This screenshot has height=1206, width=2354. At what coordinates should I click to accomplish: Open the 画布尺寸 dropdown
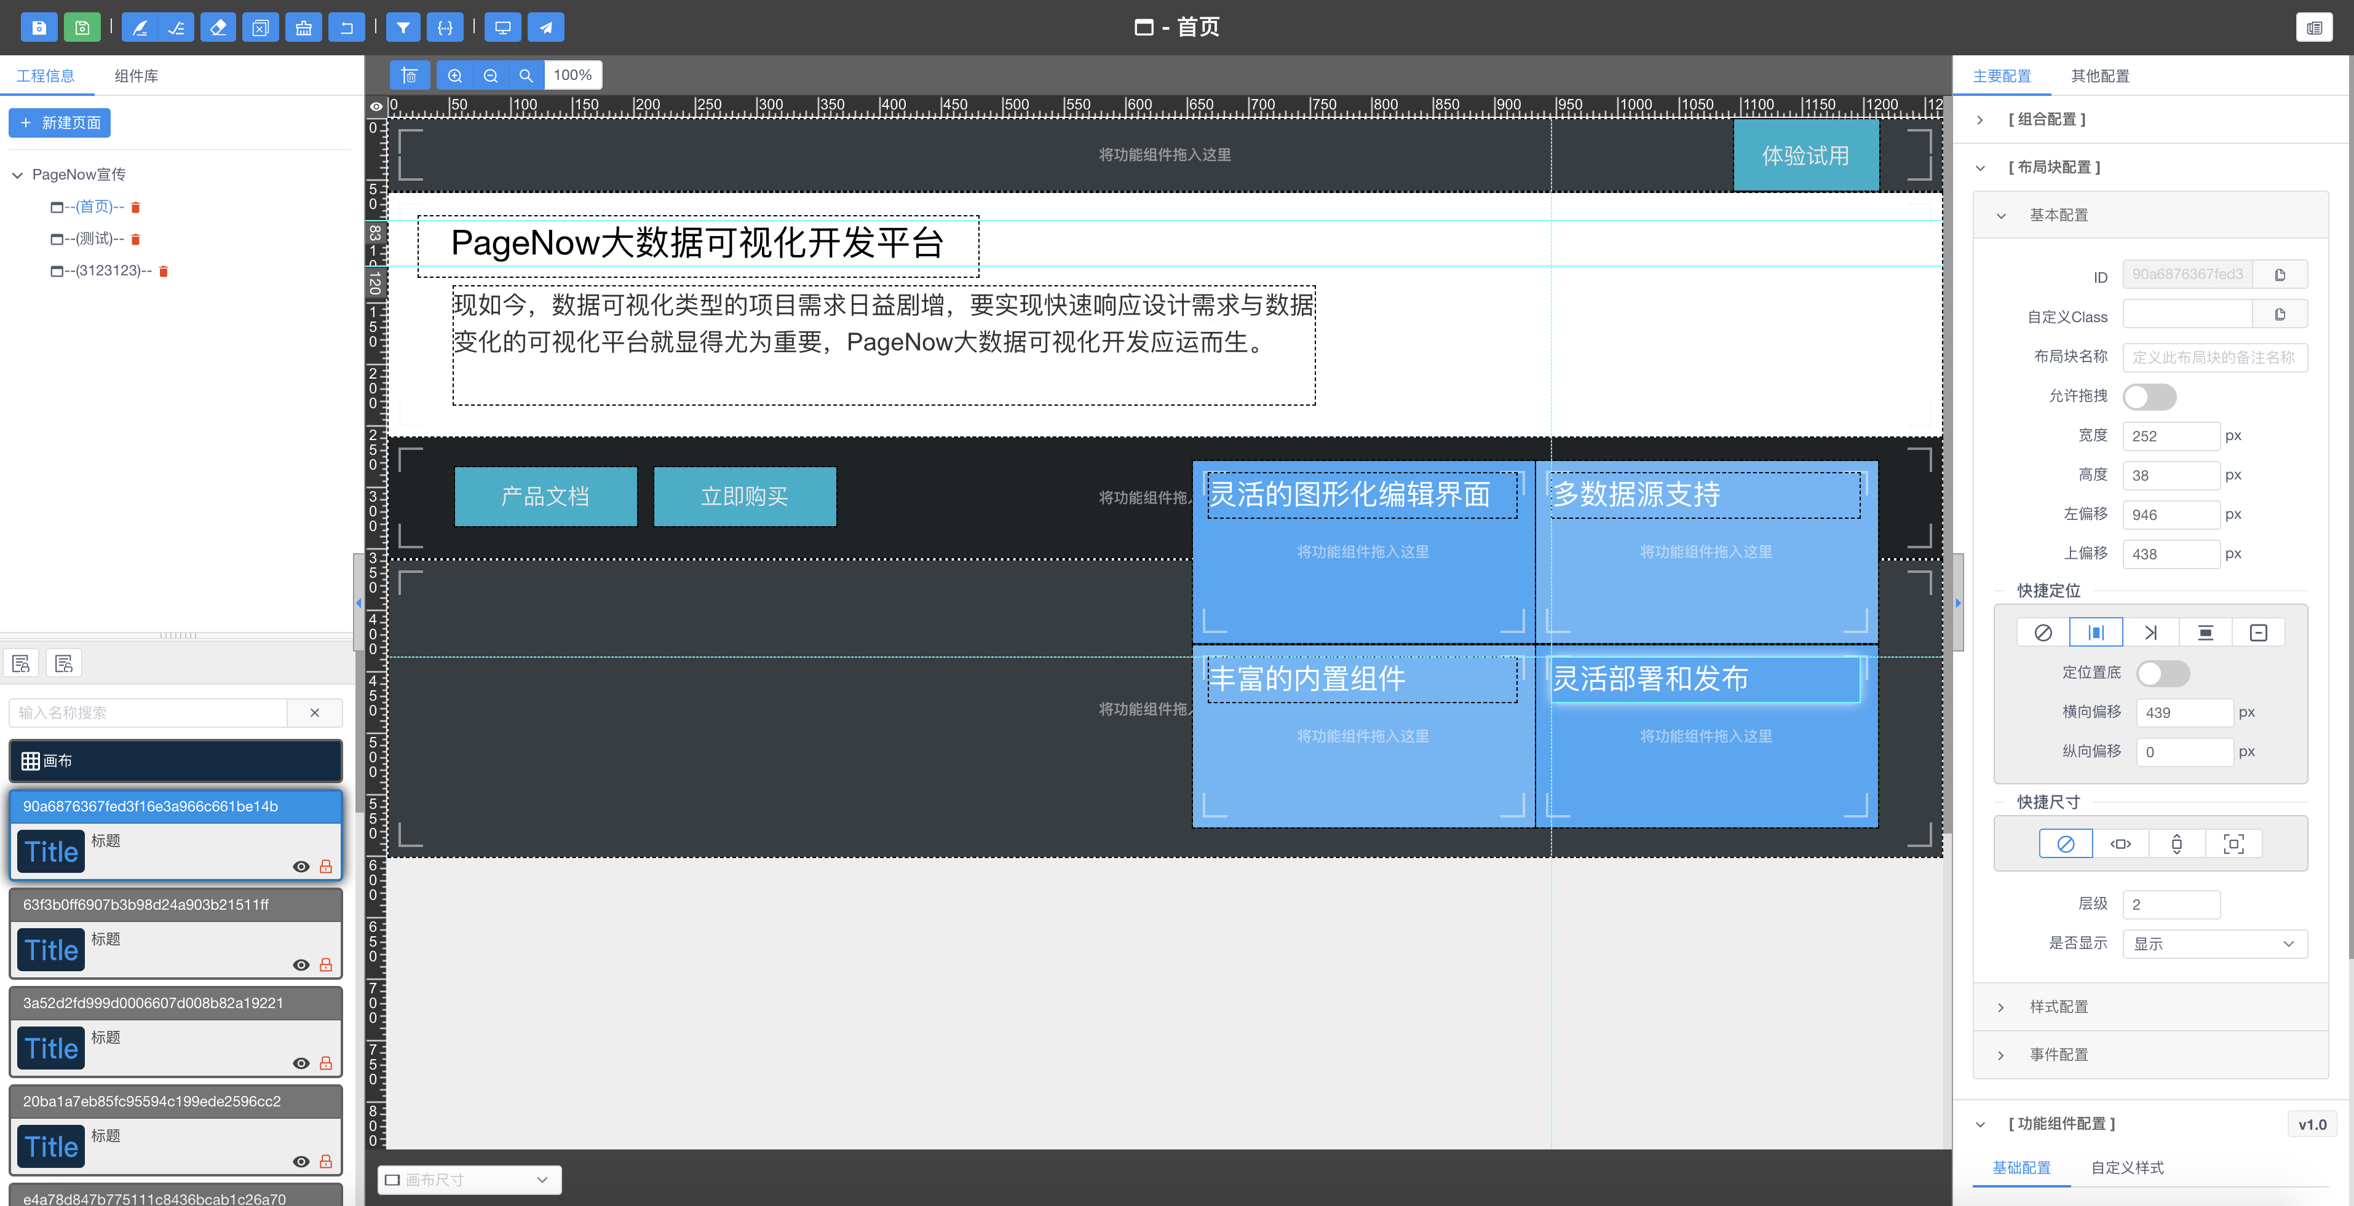coord(469,1180)
